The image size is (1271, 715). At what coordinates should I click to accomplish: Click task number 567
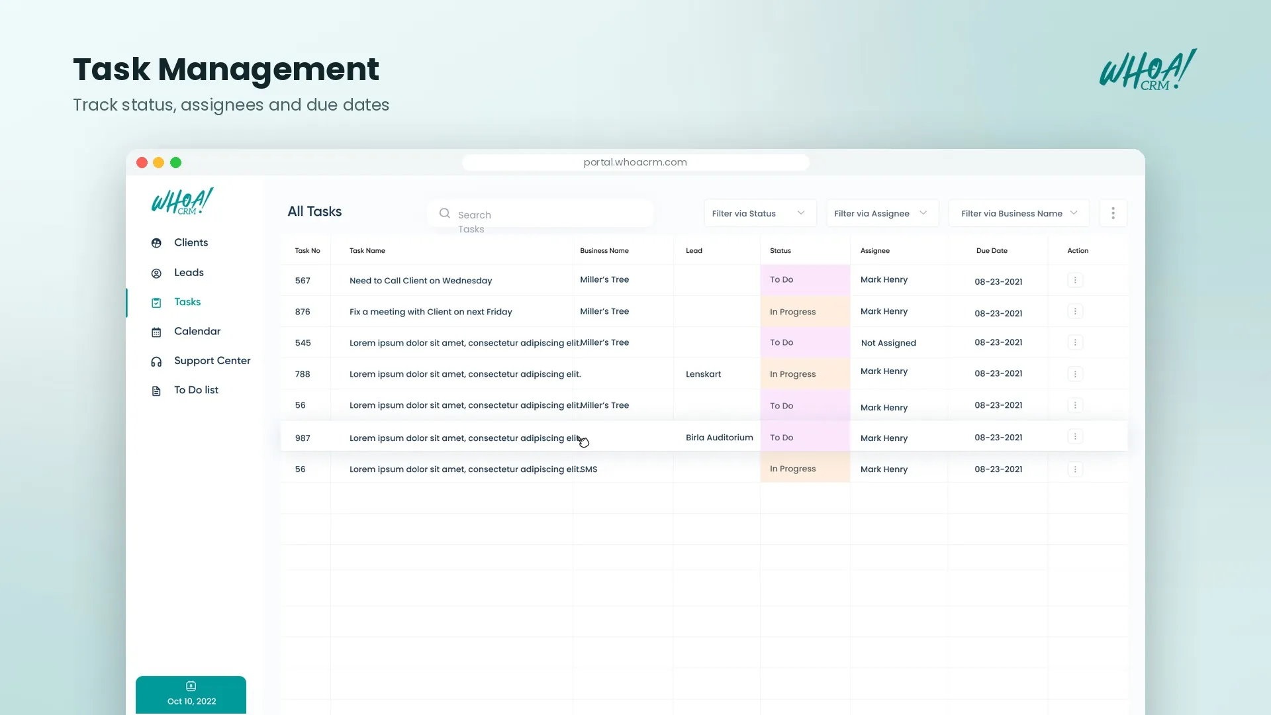coord(303,281)
